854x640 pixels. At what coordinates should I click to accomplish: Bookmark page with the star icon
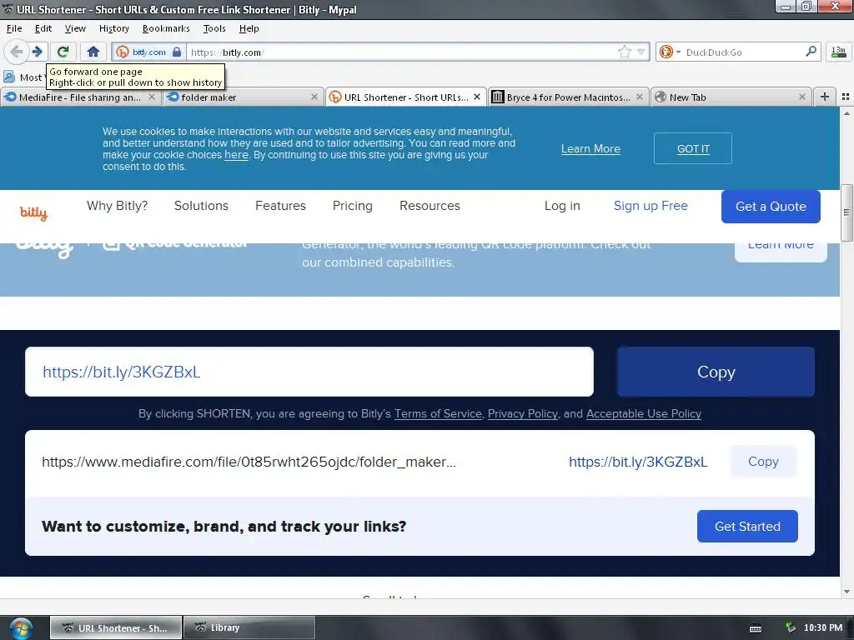[x=624, y=52]
